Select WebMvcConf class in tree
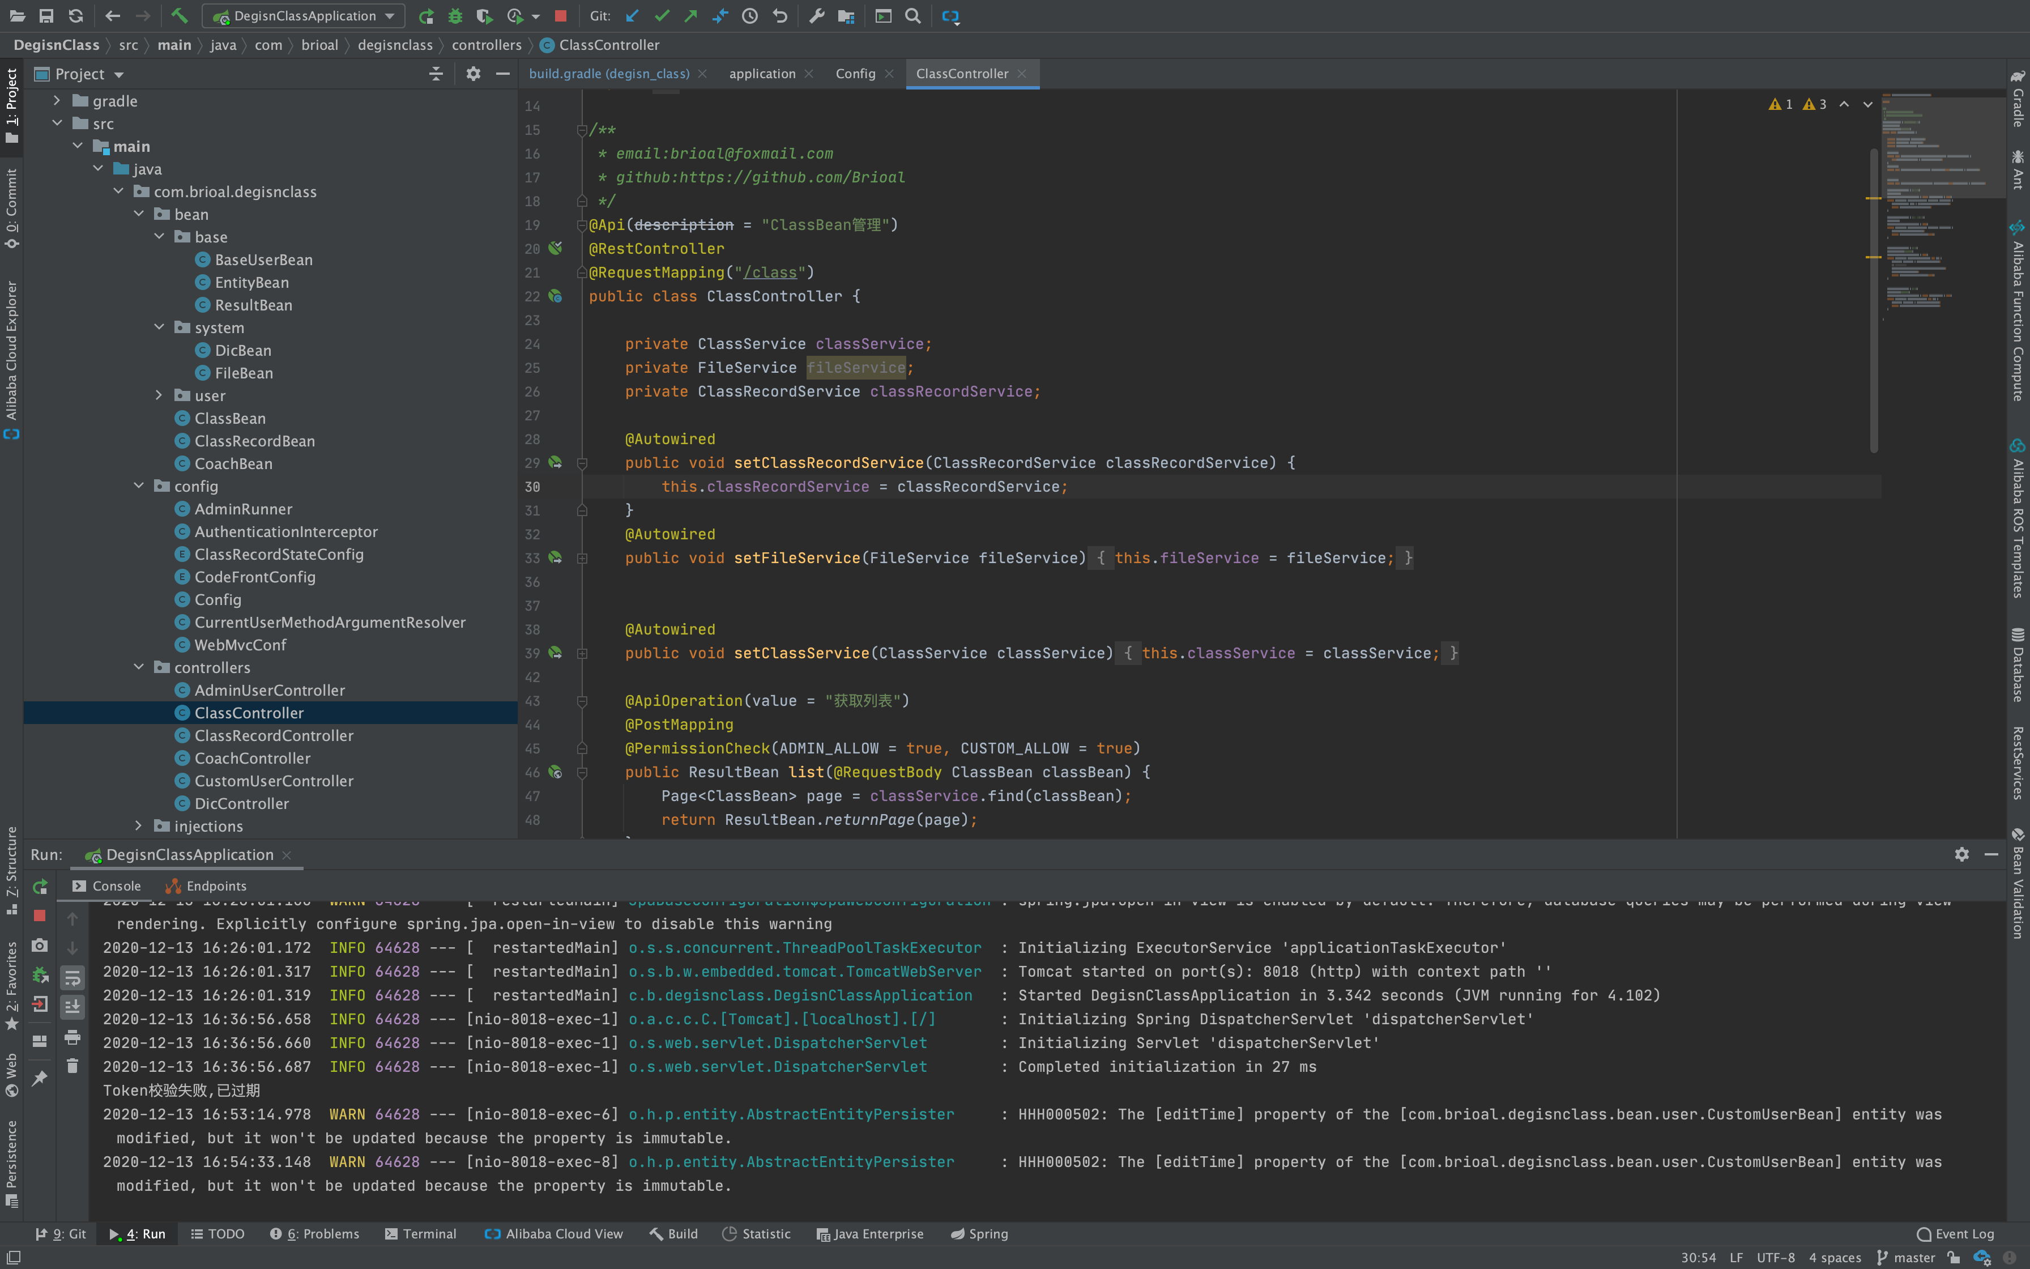2030x1269 pixels. (x=240, y=645)
